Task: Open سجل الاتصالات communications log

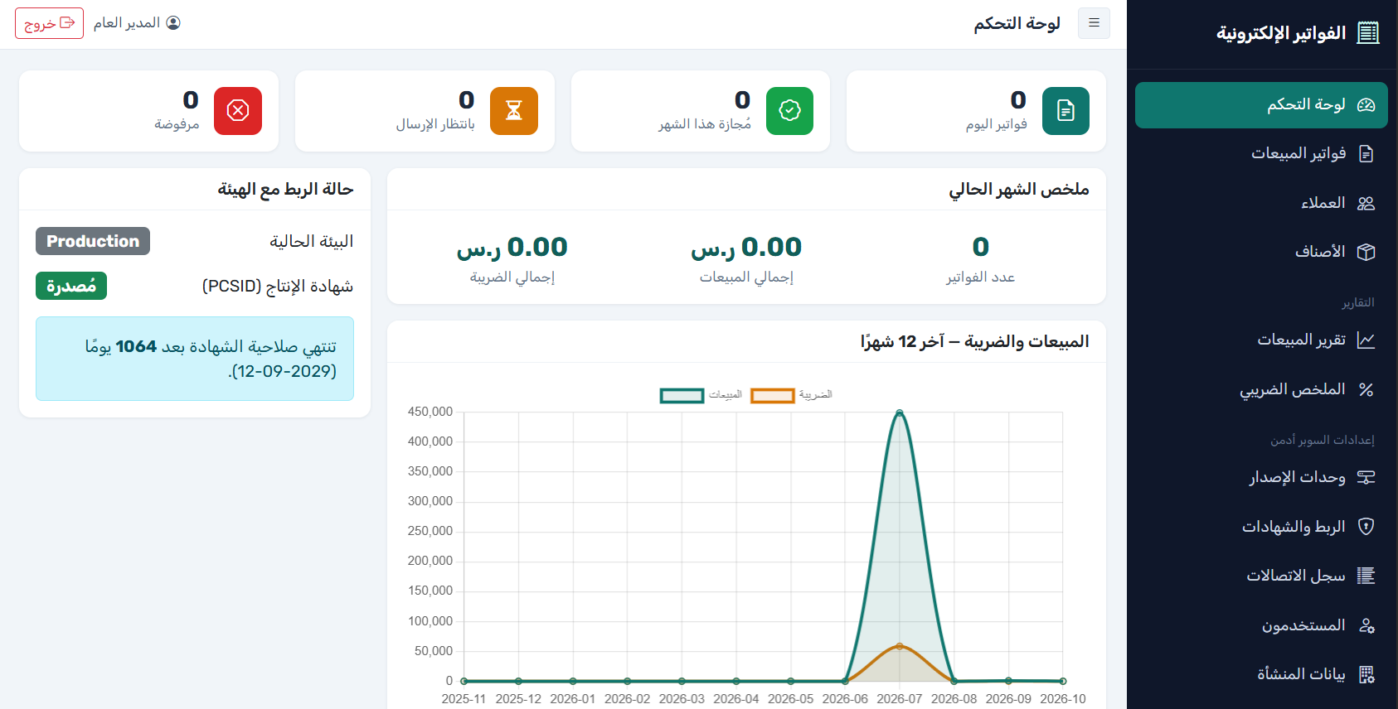Action: point(1261,576)
